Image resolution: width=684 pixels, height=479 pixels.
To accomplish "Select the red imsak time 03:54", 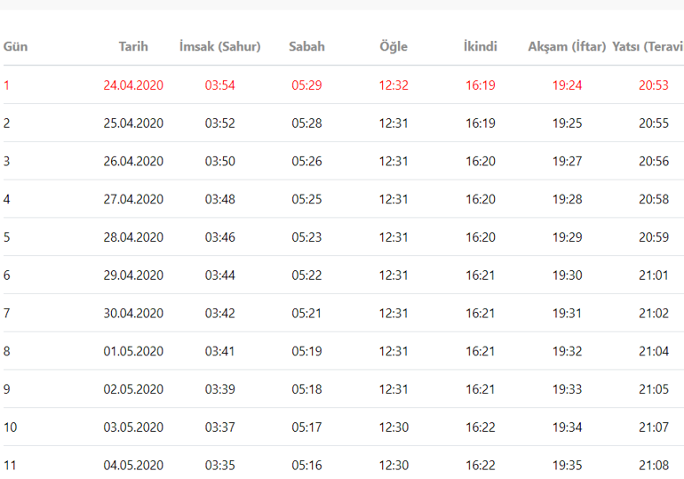I will coord(219,85).
